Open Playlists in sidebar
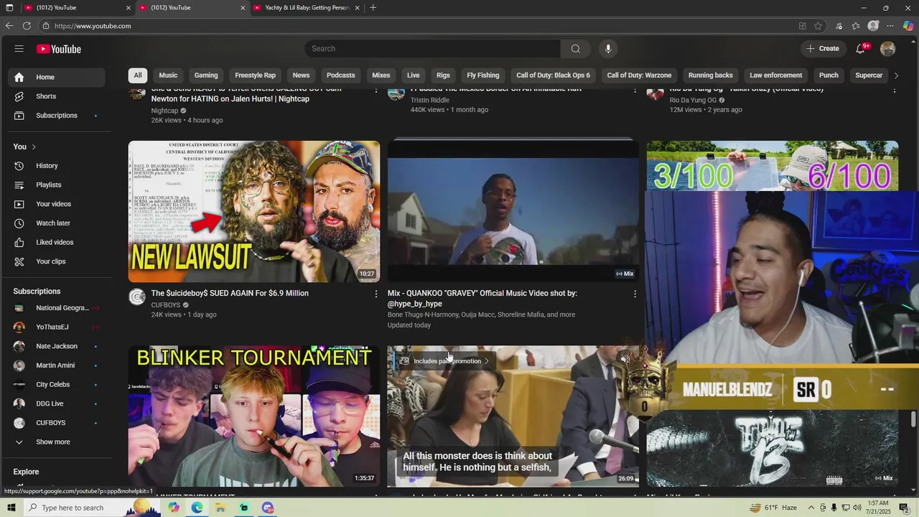The height and width of the screenshot is (517, 919). [x=56, y=185]
